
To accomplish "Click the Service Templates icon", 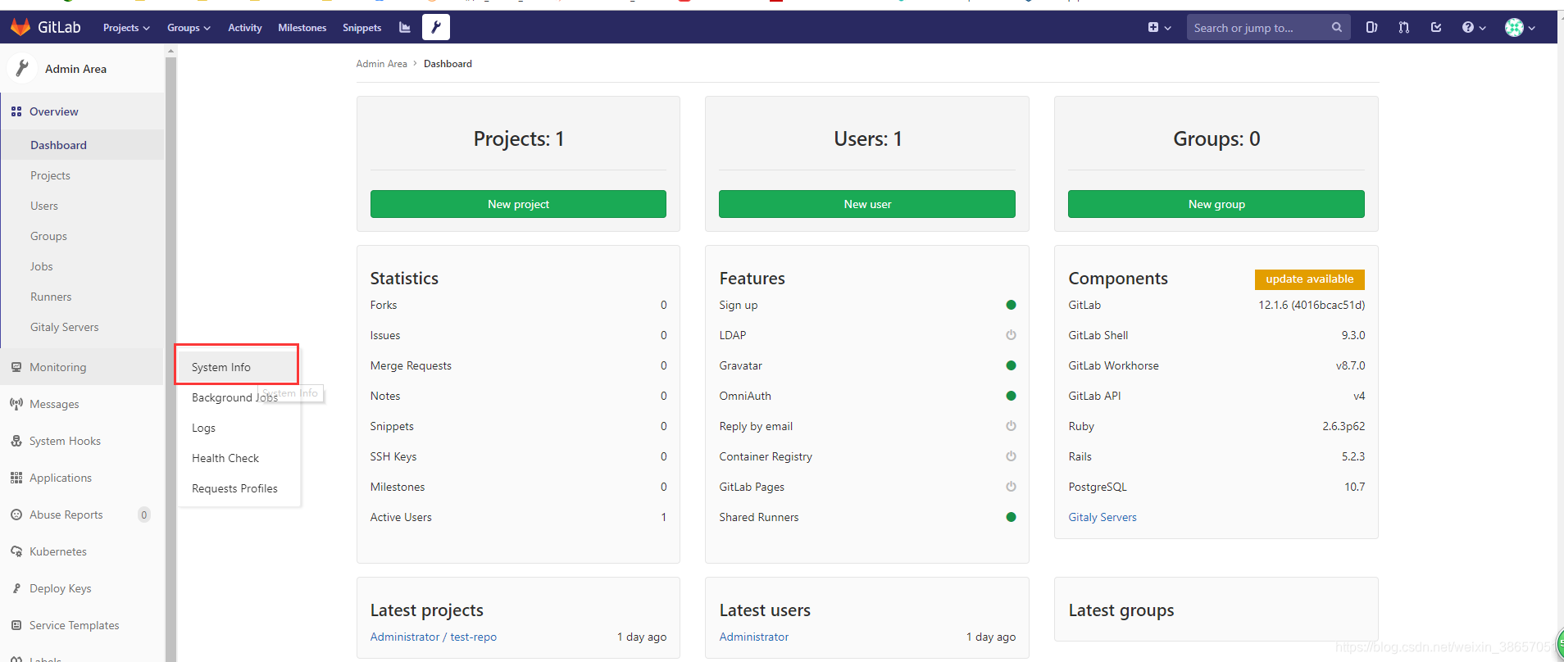I will click(x=16, y=625).
